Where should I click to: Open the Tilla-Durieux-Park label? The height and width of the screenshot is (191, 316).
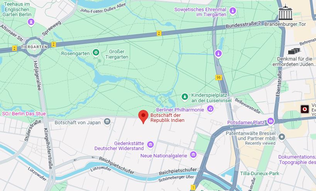click(x=260, y=174)
